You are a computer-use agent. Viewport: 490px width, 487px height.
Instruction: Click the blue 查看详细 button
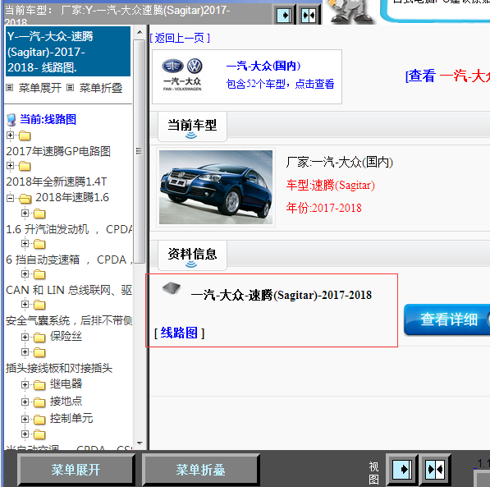click(x=446, y=319)
